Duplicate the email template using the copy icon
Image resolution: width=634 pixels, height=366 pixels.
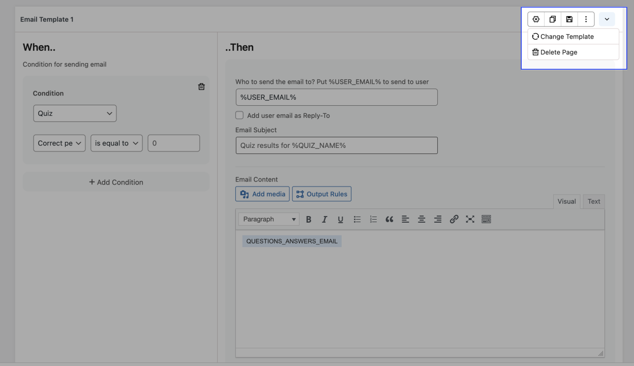coord(552,19)
